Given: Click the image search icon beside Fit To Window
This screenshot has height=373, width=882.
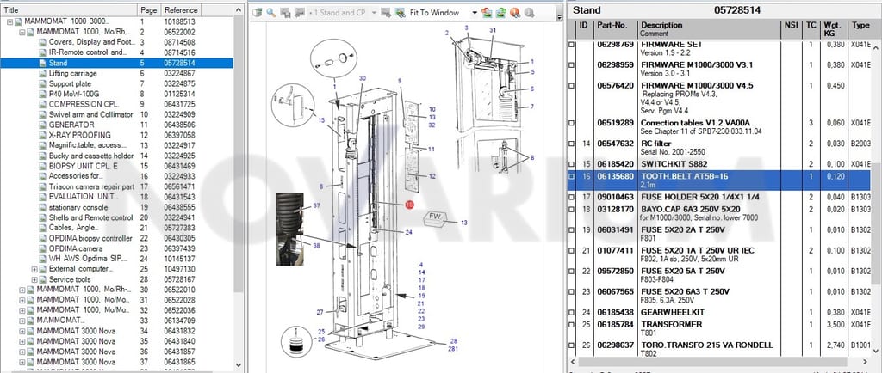Looking at the screenshot, I should 401,13.
